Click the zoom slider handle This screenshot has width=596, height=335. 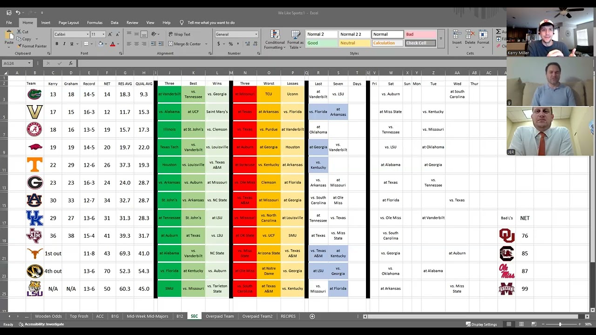[x=560, y=324]
